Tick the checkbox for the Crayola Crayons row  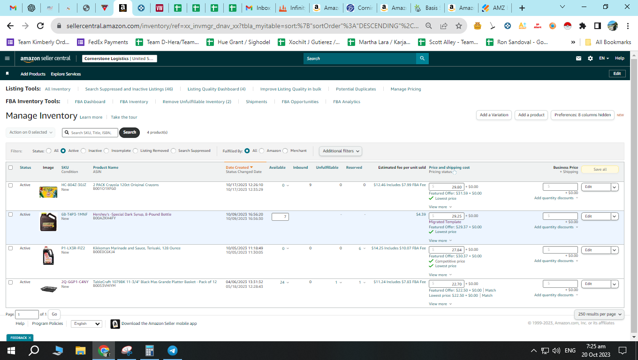tap(10, 185)
